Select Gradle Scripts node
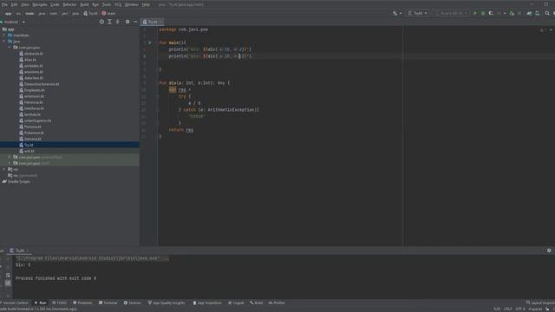Image resolution: width=555 pixels, height=312 pixels. pyautogui.click(x=16, y=181)
